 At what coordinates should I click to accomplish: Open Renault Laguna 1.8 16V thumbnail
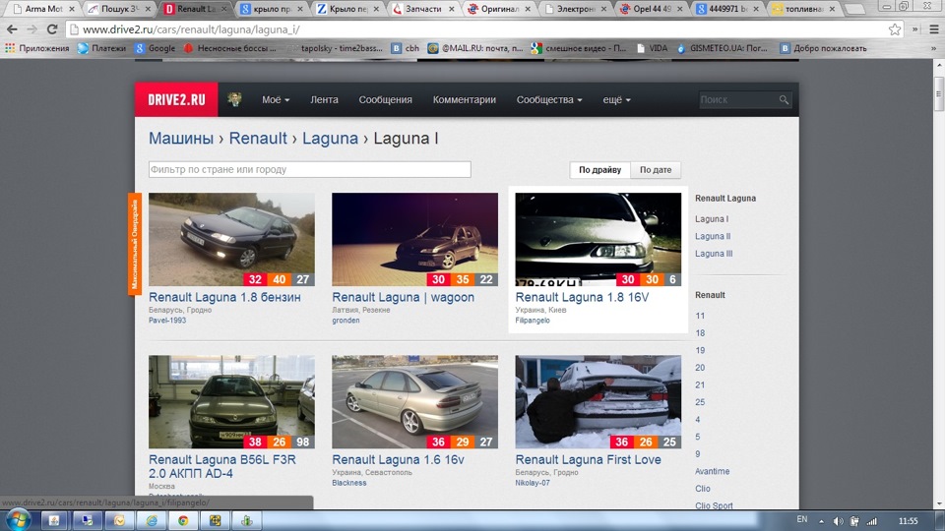pos(598,239)
